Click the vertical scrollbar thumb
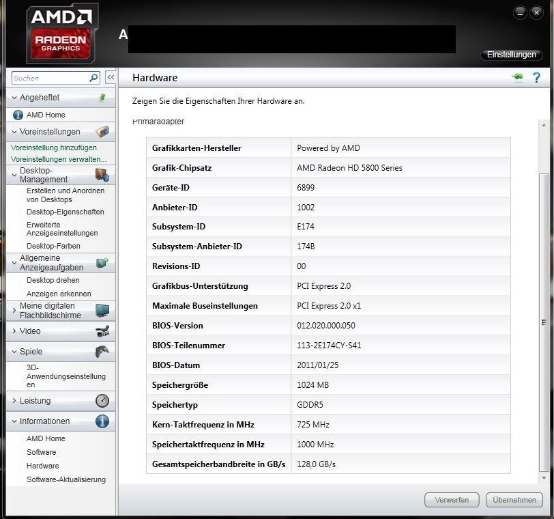 tap(544, 322)
